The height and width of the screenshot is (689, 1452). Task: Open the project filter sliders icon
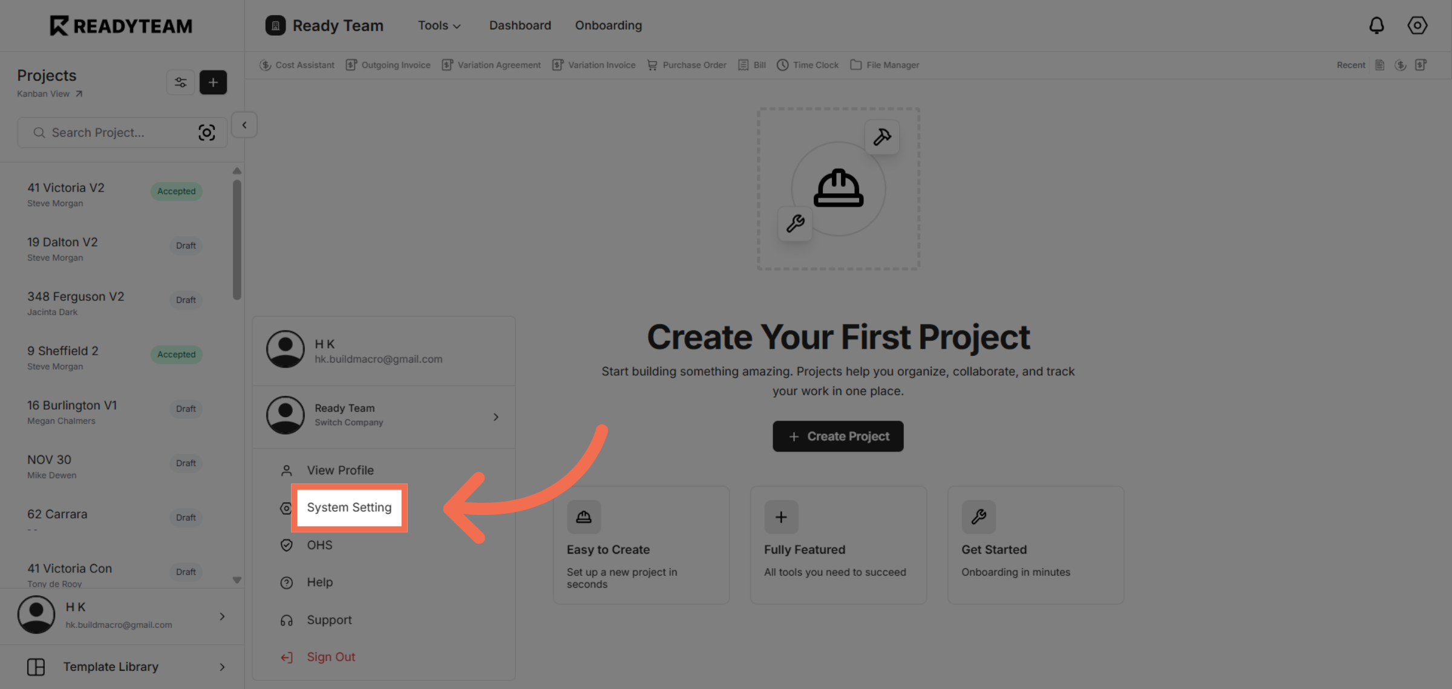pos(180,82)
